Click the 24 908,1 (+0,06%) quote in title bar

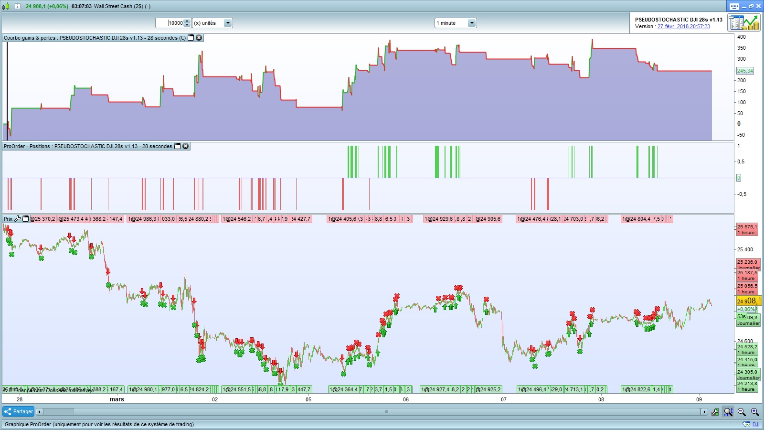click(x=47, y=6)
